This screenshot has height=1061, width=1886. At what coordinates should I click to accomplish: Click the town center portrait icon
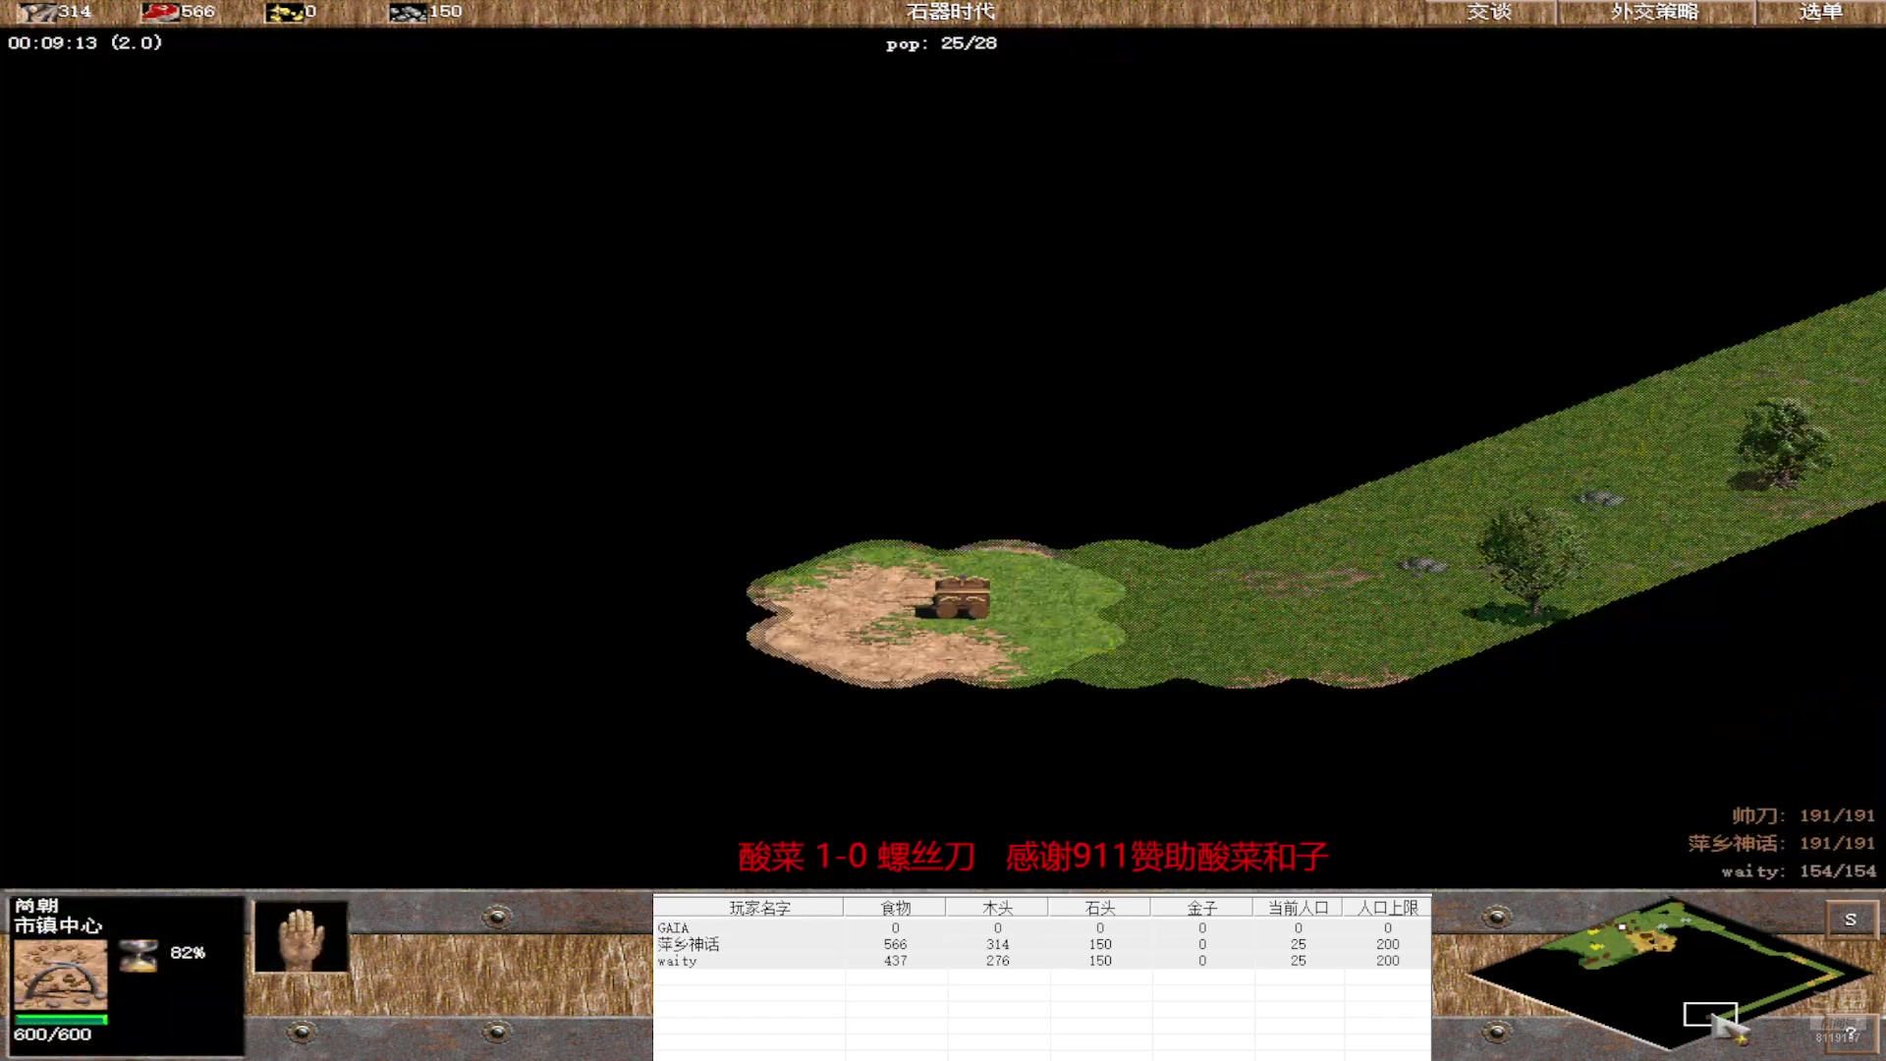point(60,975)
